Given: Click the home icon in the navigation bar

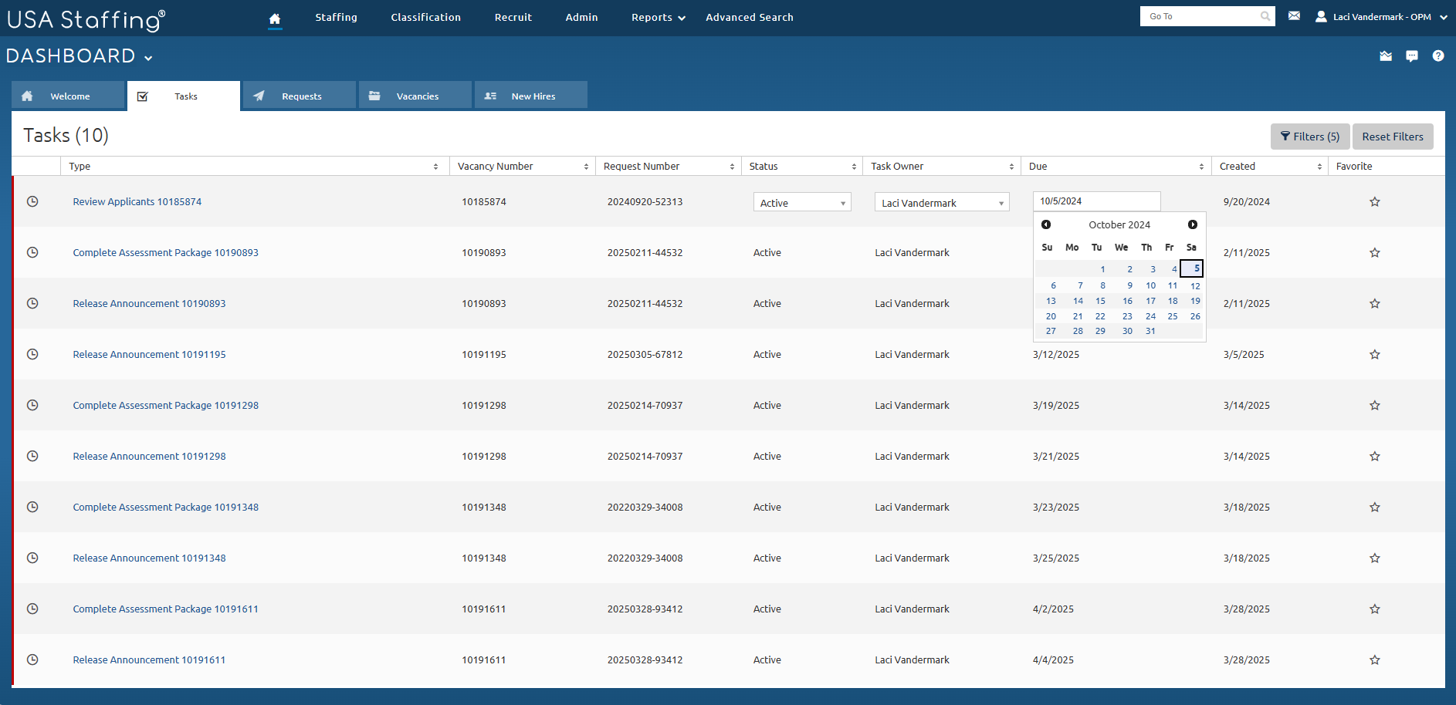Looking at the screenshot, I should coord(275,17).
